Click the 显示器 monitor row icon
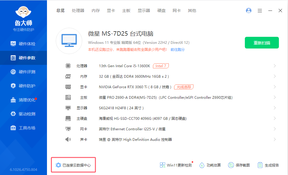The height and width of the screenshot is (175, 288). click(68, 108)
